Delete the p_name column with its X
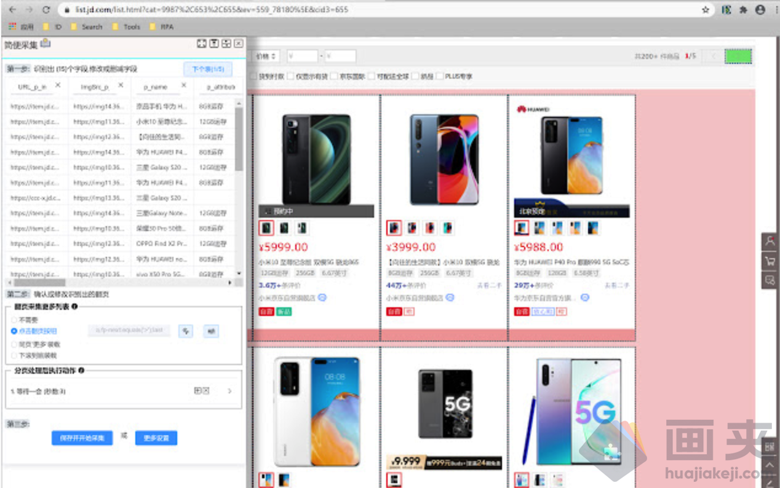This screenshot has height=488, width=780. [183, 85]
